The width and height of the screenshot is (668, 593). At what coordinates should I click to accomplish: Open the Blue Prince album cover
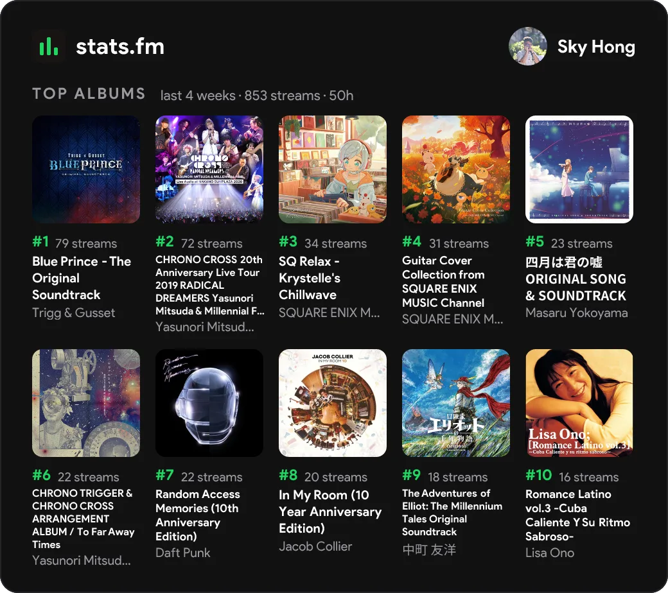pyautogui.click(x=86, y=169)
